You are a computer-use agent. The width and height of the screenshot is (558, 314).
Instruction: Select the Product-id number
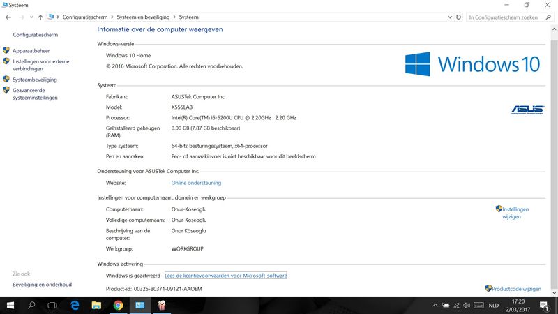tap(167, 289)
